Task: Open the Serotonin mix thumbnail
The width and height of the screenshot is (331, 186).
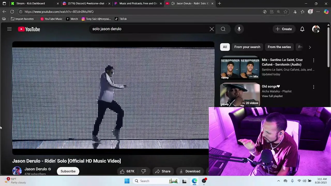Action: pos(240,68)
